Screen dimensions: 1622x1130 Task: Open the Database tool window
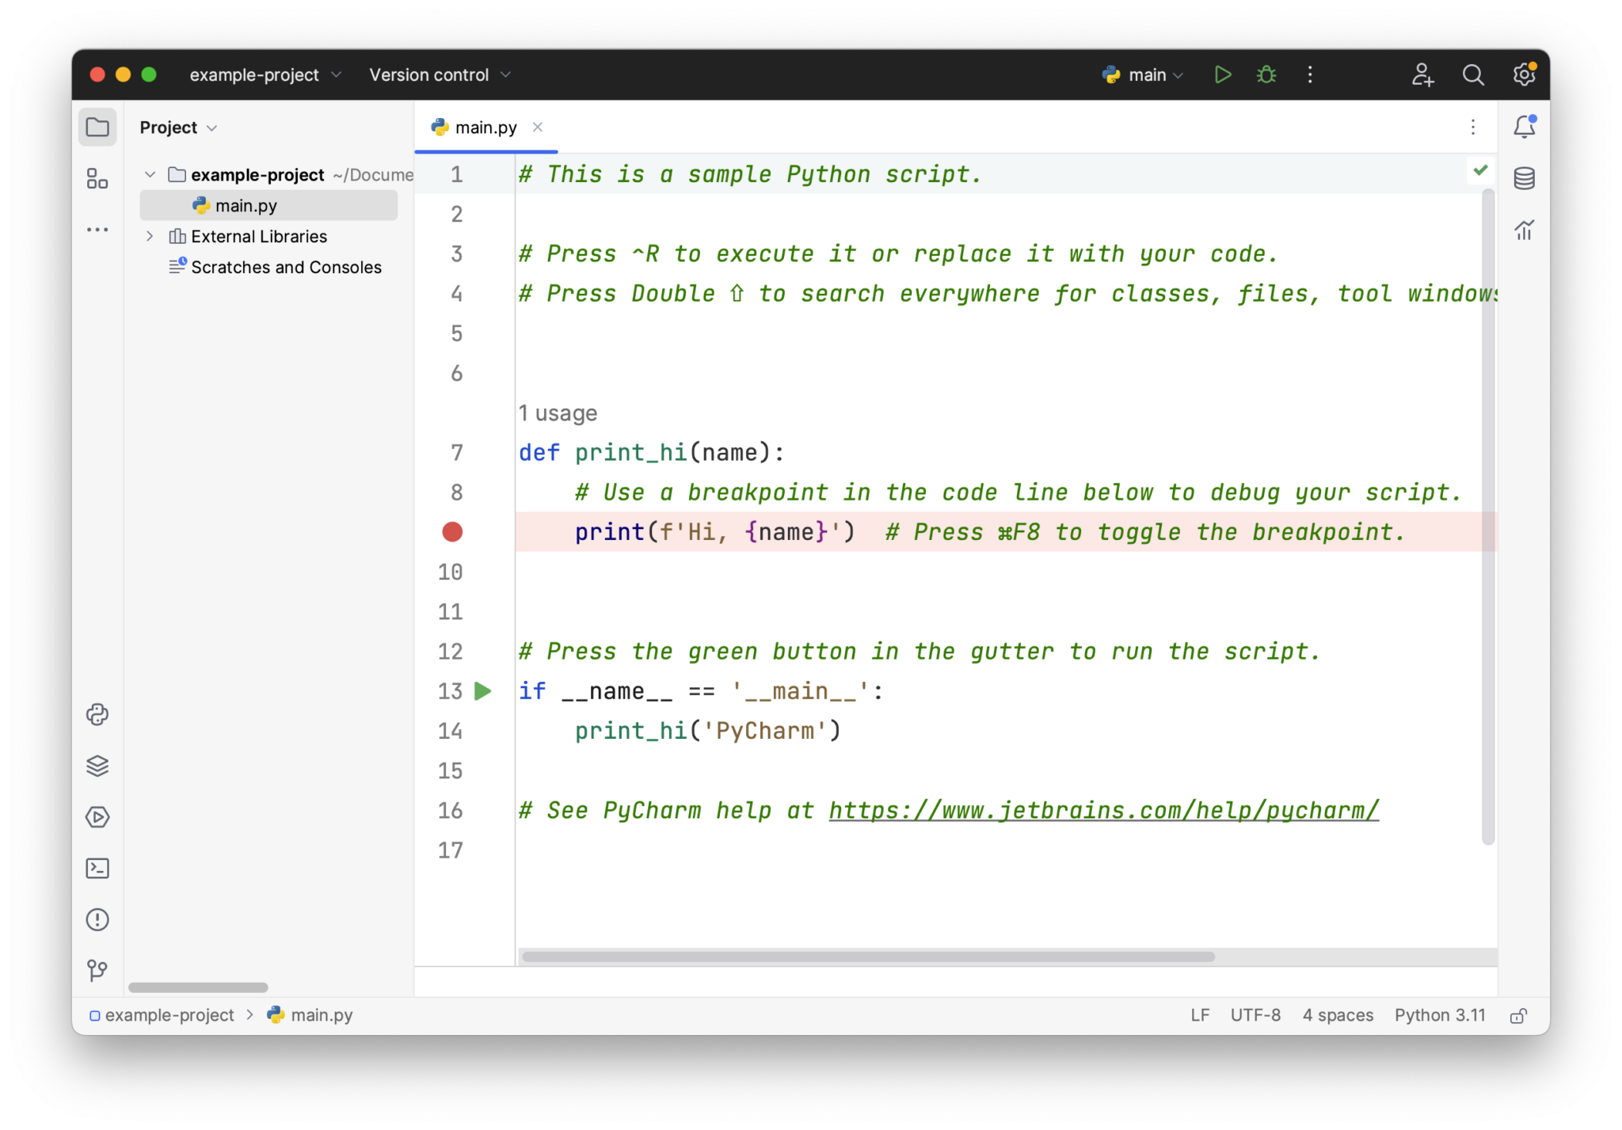(x=1525, y=178)
